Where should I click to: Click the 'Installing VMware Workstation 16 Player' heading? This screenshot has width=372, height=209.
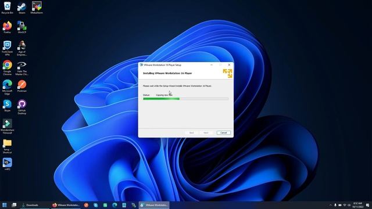tap(167, 73)
